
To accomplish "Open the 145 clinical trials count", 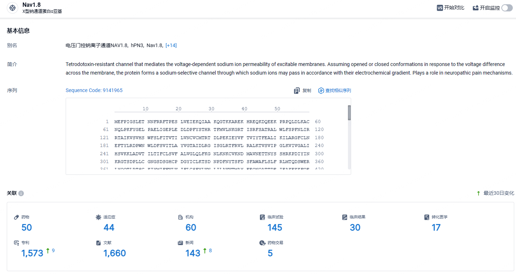I will click(275, 227).
